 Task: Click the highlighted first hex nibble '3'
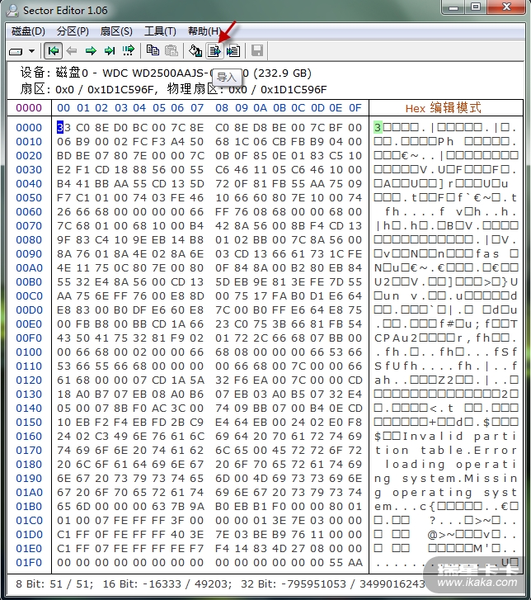pyautogui.click(x=60, y=127)
